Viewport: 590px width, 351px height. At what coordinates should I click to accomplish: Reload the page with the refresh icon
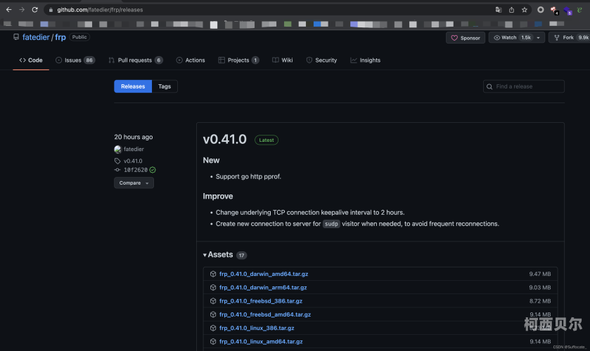coord(34,10)
